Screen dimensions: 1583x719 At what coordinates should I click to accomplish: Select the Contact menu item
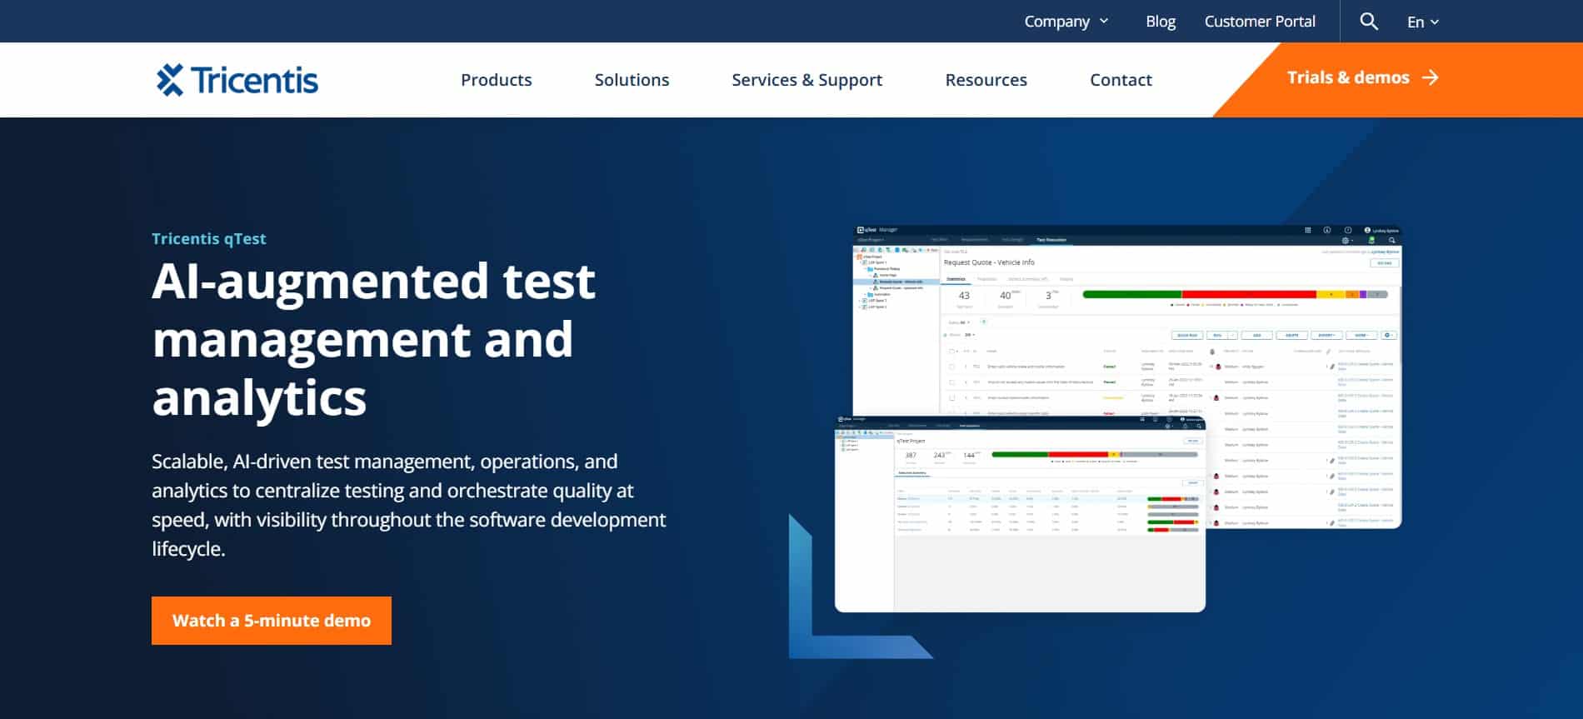[x=1121, y=80]
